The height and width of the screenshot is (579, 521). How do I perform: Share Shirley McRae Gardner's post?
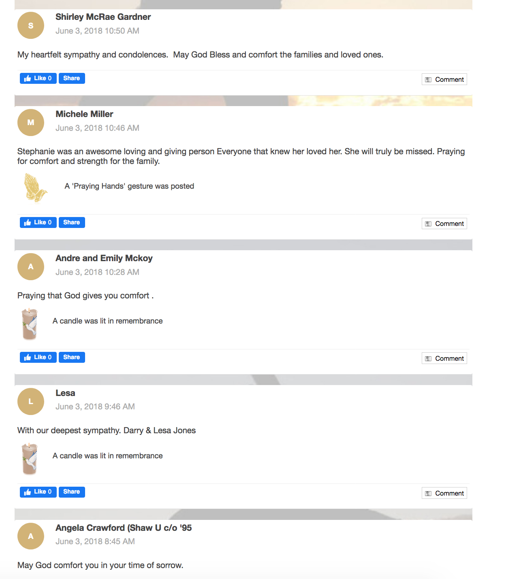(72, 78)
